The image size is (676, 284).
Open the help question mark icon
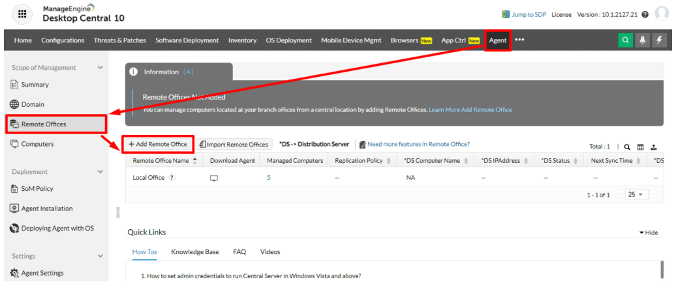645,14
